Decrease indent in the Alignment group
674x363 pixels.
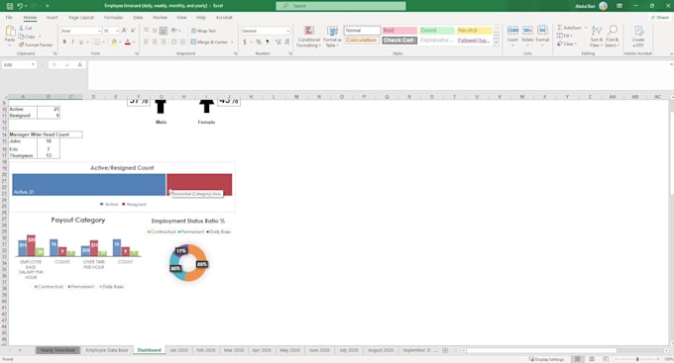[x=174, y=43]
